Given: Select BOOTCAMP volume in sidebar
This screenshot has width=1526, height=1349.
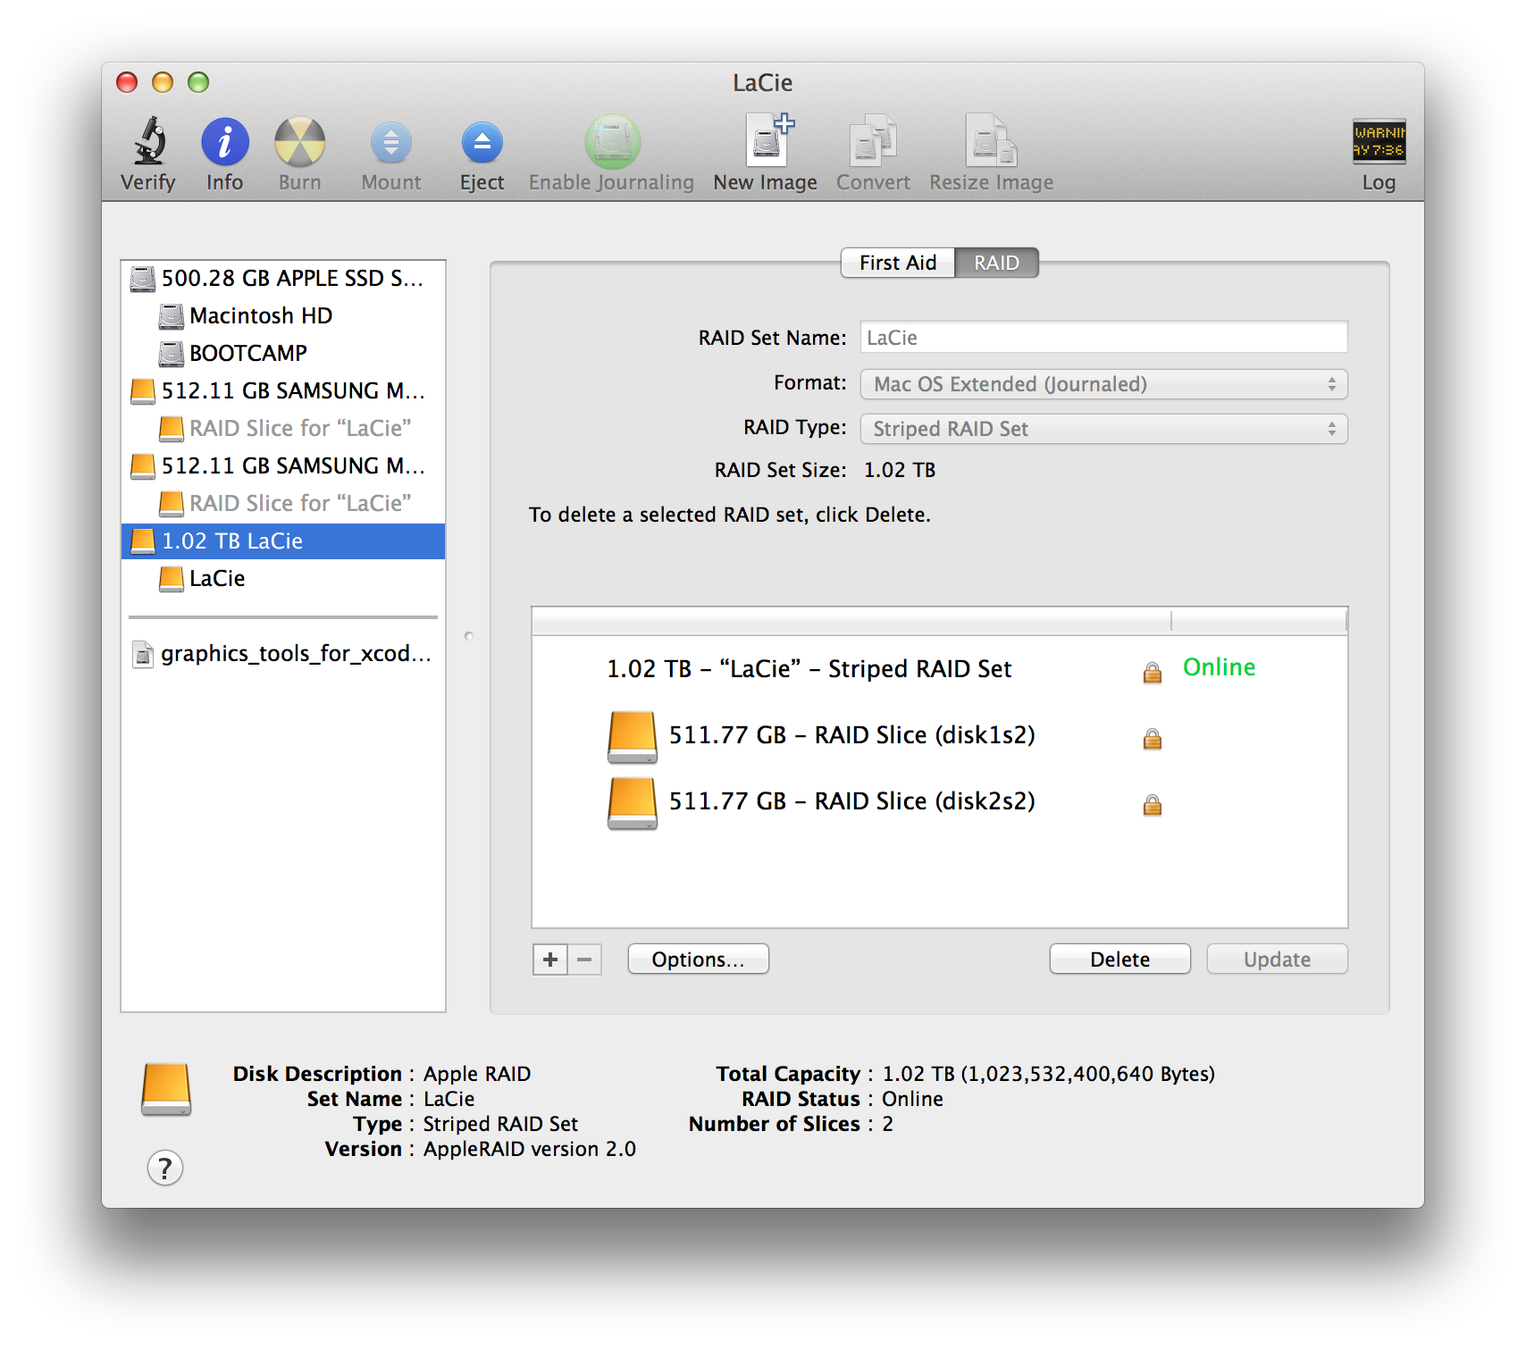Looking at the screenshot, I should (x=283, y=354).
